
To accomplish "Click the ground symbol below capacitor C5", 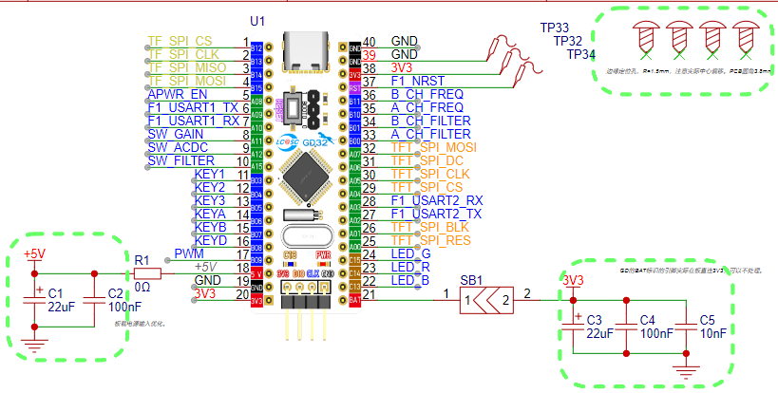I will (x=686, y=371).
